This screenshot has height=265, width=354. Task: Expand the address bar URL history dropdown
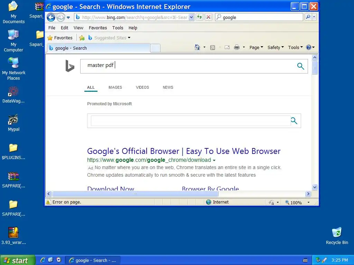click(x=191, y=17)
